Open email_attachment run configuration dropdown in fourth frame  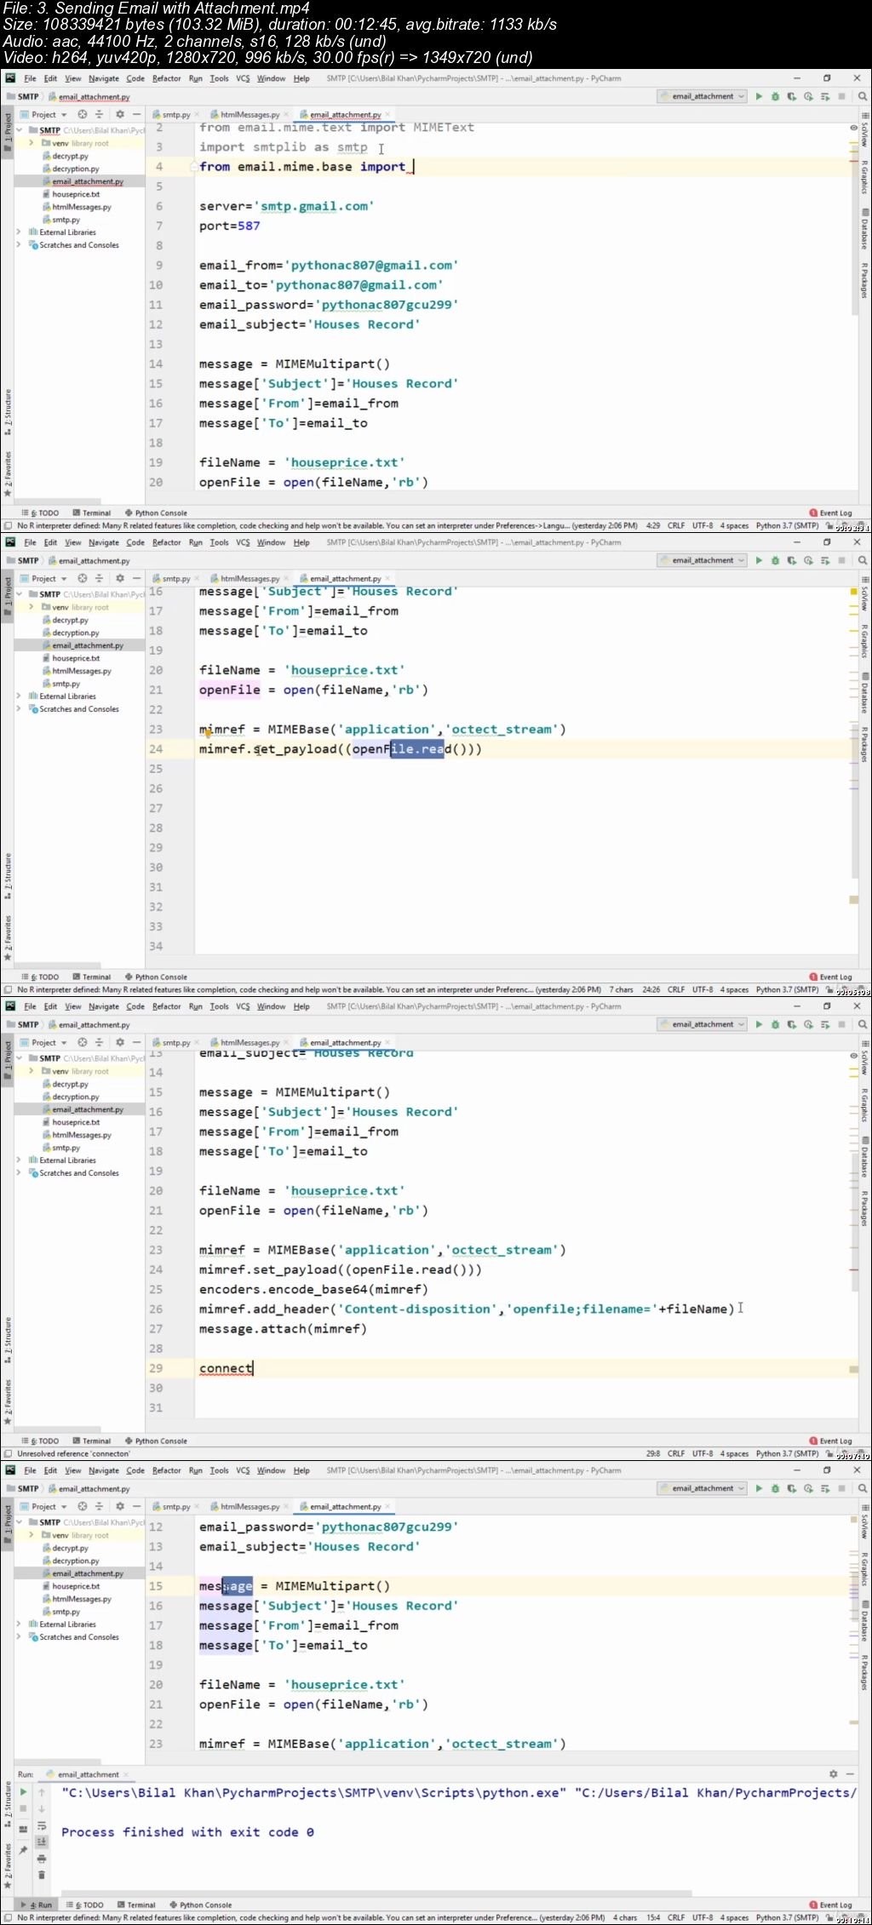tap(702, 1488)
